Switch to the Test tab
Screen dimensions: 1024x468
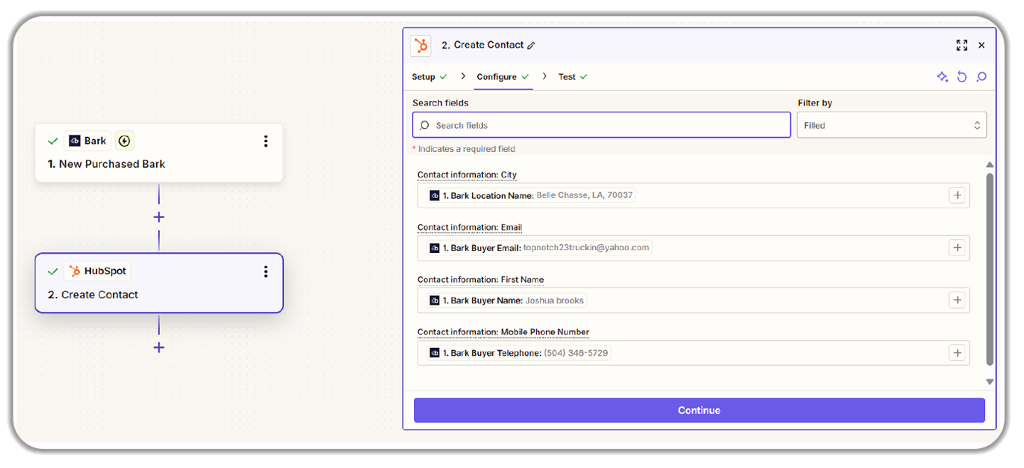[x=572, y=77]
